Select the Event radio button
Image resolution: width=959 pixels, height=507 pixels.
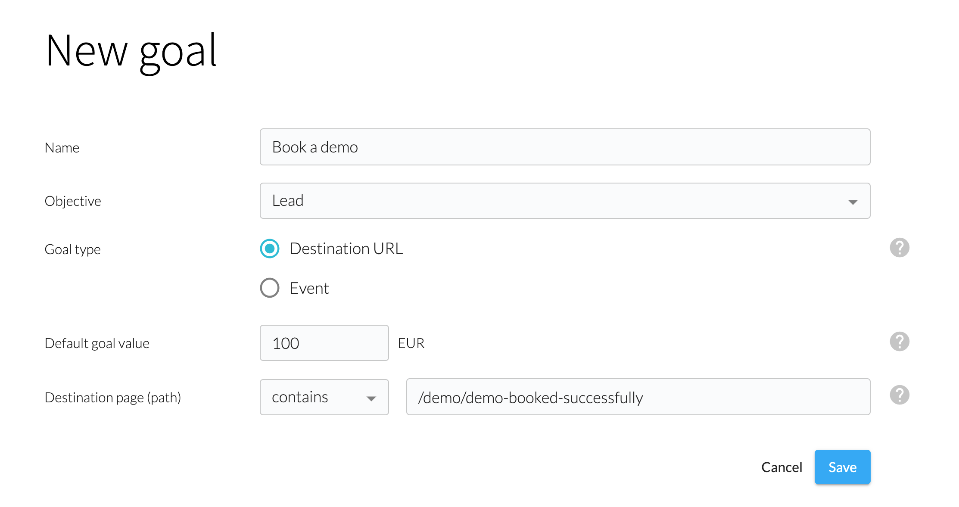coord(270,288)
